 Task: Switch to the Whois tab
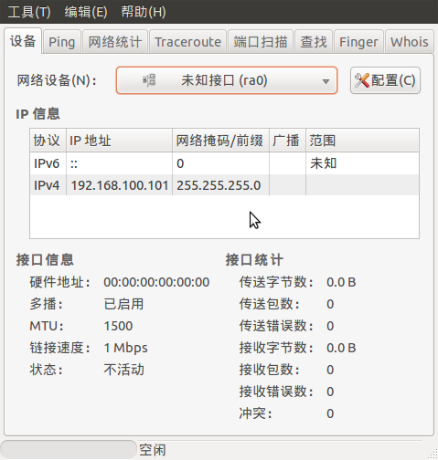click(410, 42)
